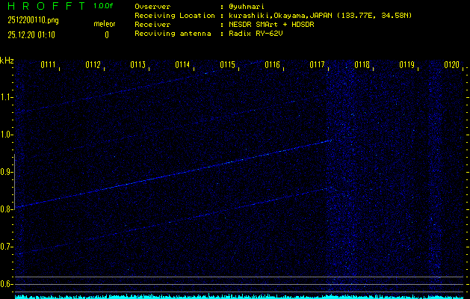The image size is (470, 299).
Task: Click the 0117 time marker
Action: (x=317, y=65)
